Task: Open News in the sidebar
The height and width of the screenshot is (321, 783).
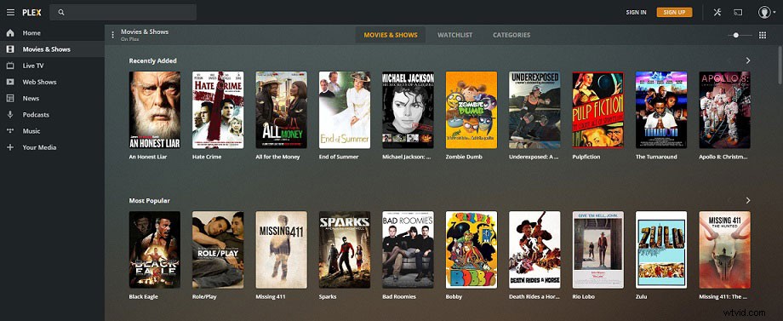Action: pos(52,99)
